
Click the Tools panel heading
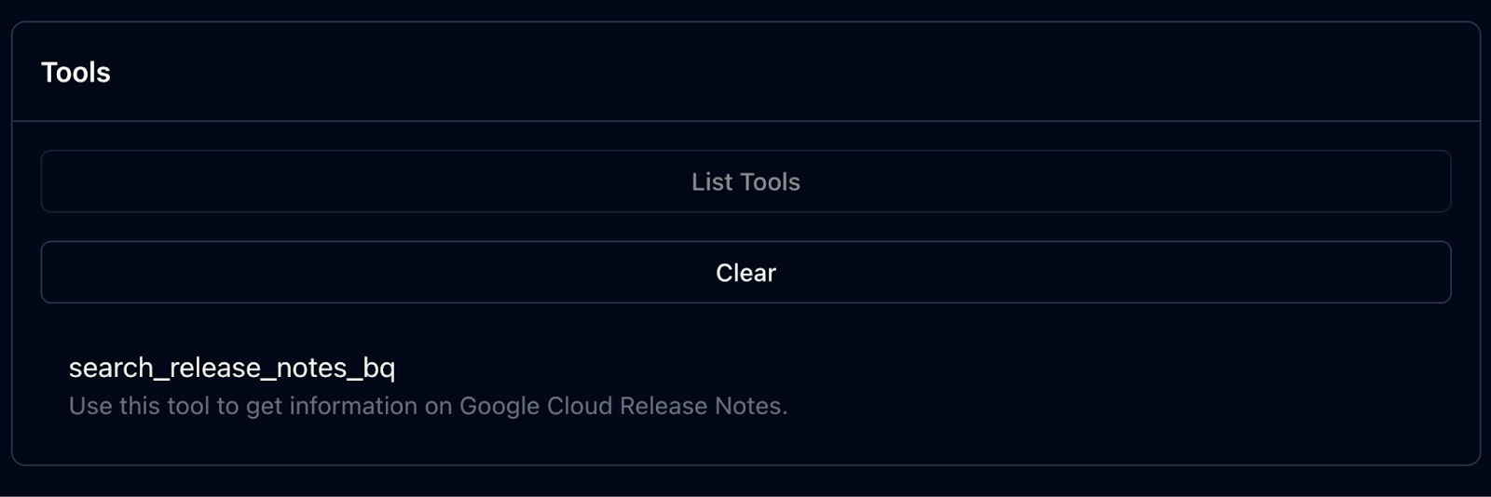(x=75, y=73)
